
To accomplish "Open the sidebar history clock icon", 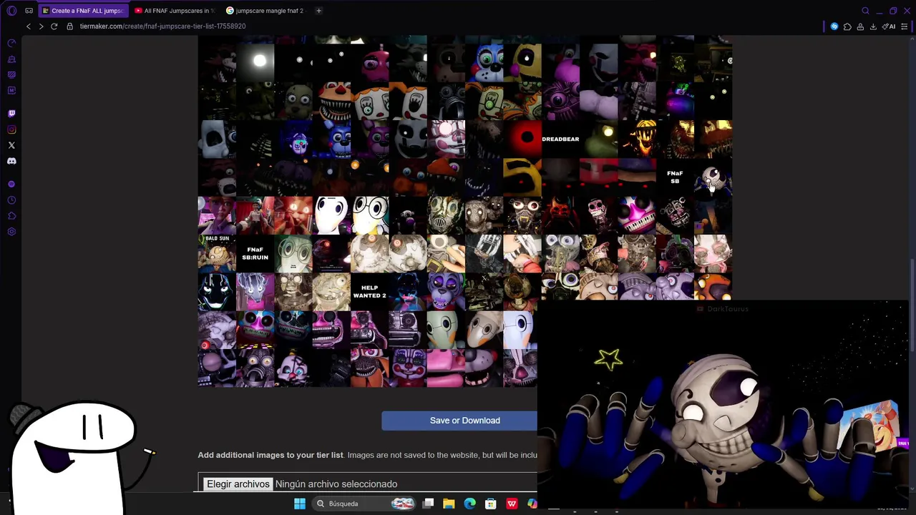I will [x=11, y=200].
